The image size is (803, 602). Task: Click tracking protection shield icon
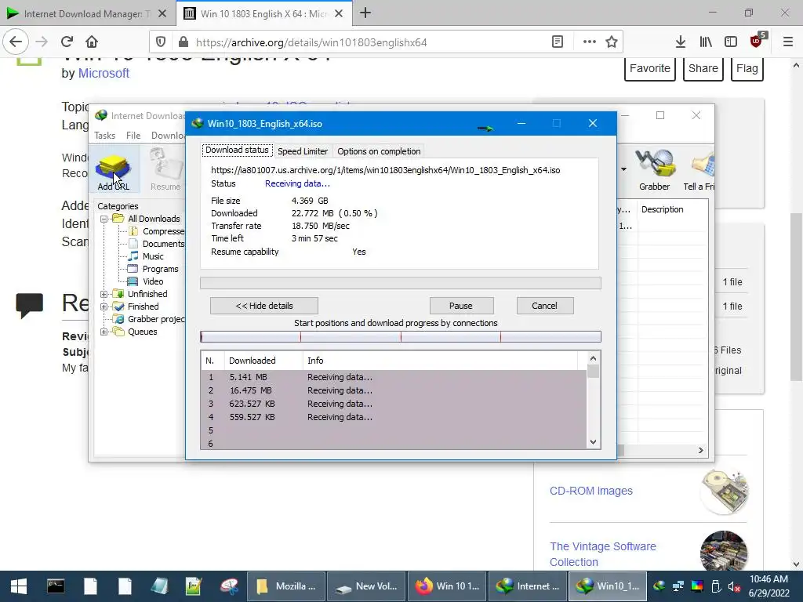point(160,42)
